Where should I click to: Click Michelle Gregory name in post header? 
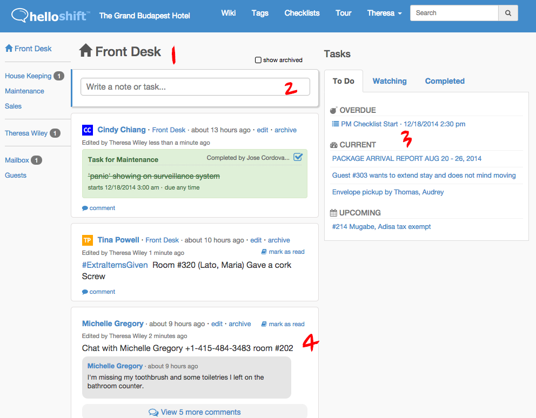(112, 323)
